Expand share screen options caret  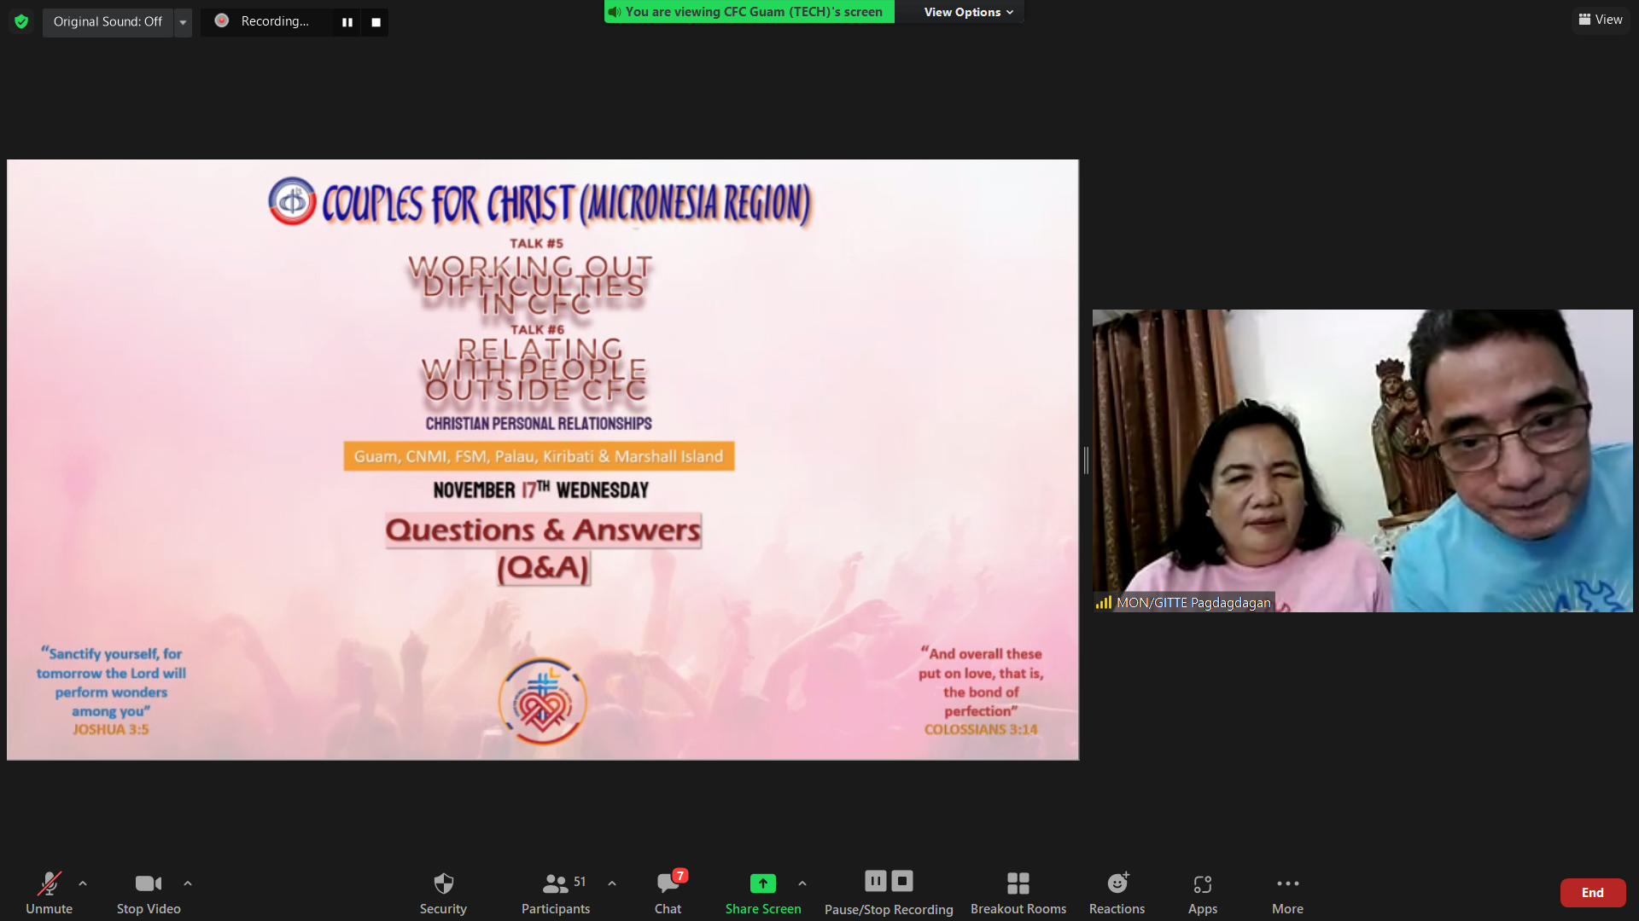[802, 883]
